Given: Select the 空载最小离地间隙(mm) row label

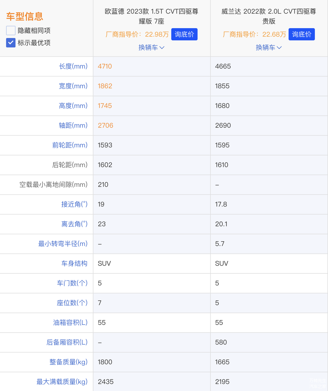Looking at the screenshot, I should pos(53,185).
